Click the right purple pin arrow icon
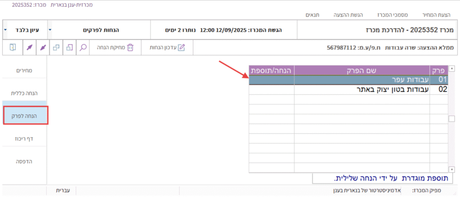The height and width of the screenshot is (197, 460). coord(42,47)
